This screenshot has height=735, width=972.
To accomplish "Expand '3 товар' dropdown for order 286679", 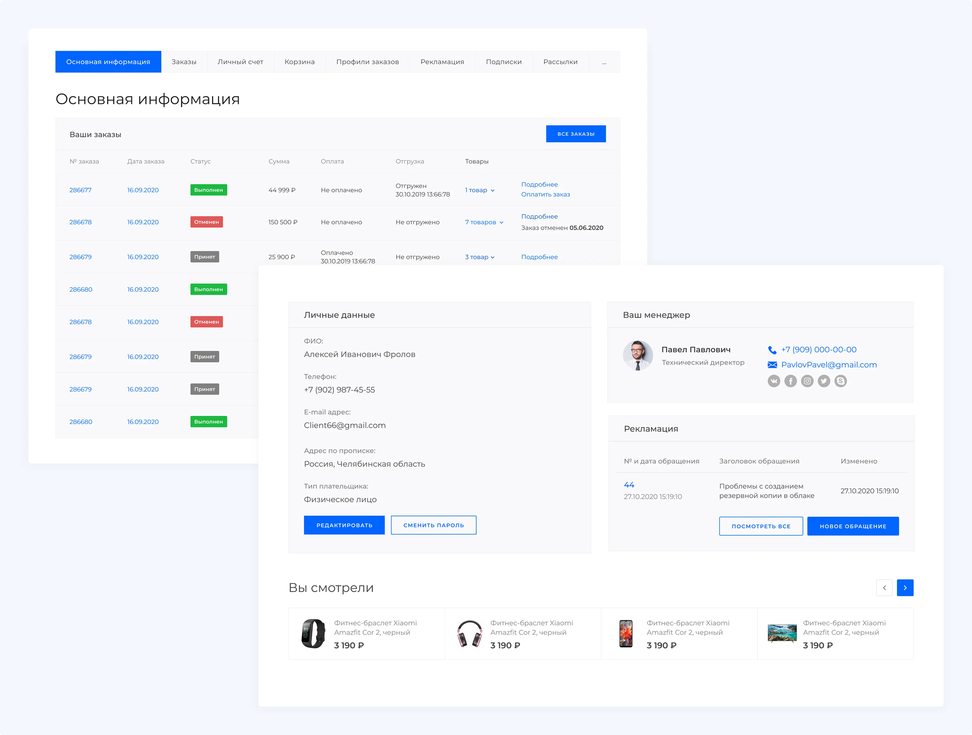I will (480, 257).
